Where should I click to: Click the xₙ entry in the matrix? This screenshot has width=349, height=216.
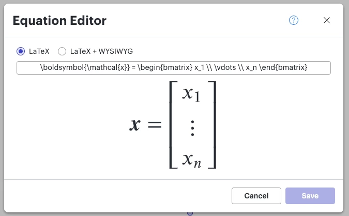click(192, 161)
